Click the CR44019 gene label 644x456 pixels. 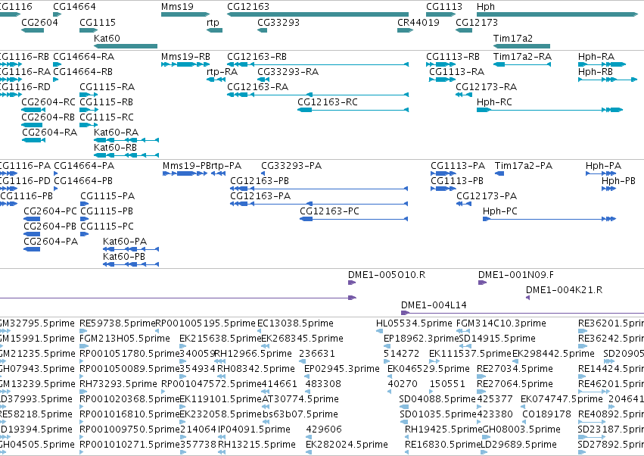click(x=418, y=22)
